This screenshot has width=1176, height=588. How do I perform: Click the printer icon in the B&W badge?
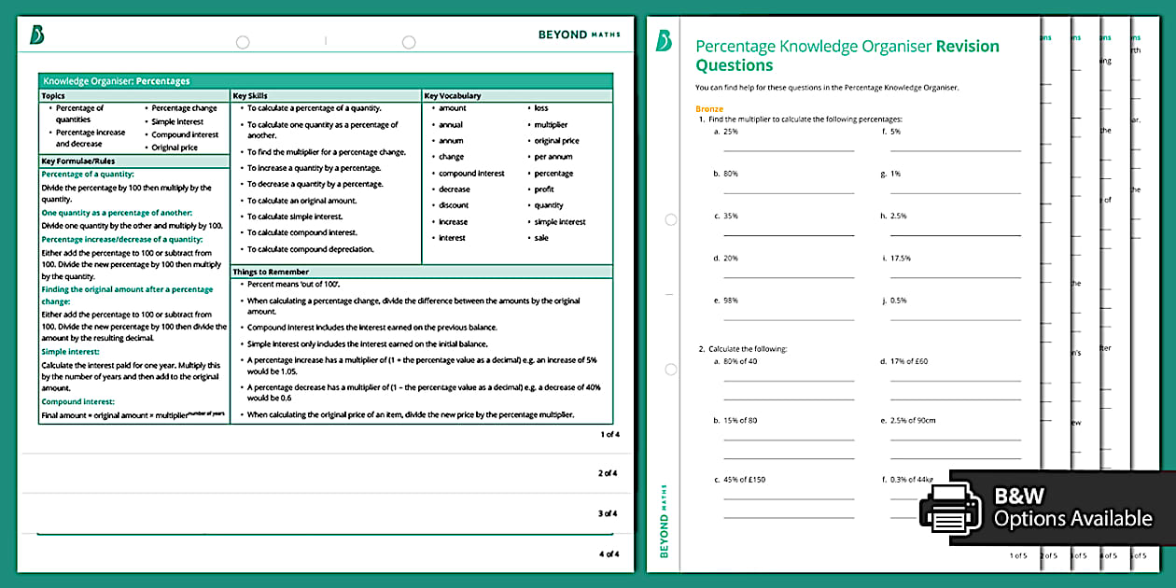click(x=949, y=509)
